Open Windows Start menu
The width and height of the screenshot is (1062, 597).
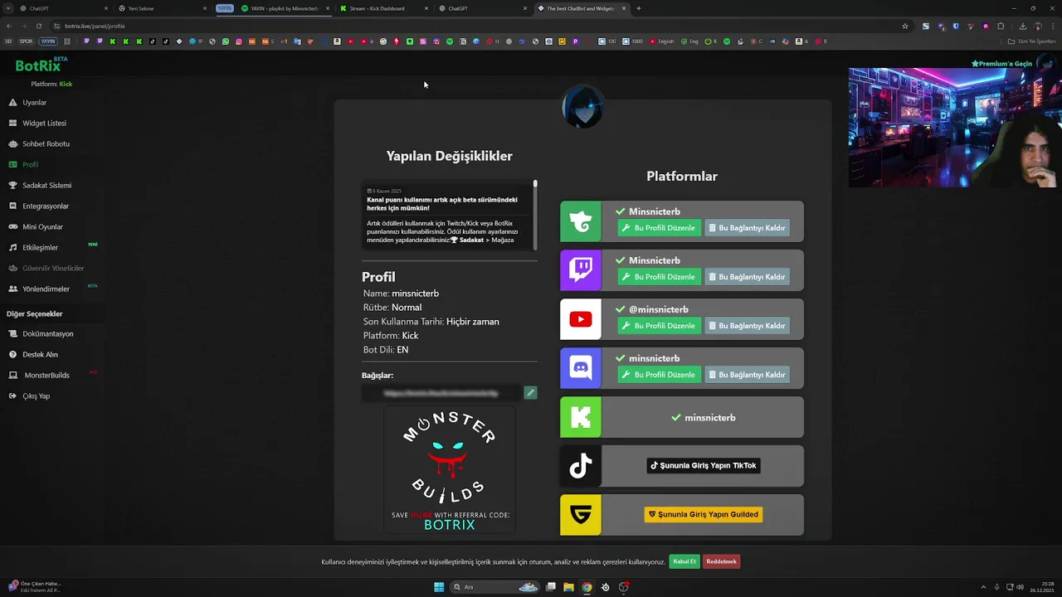coord(439,587)
